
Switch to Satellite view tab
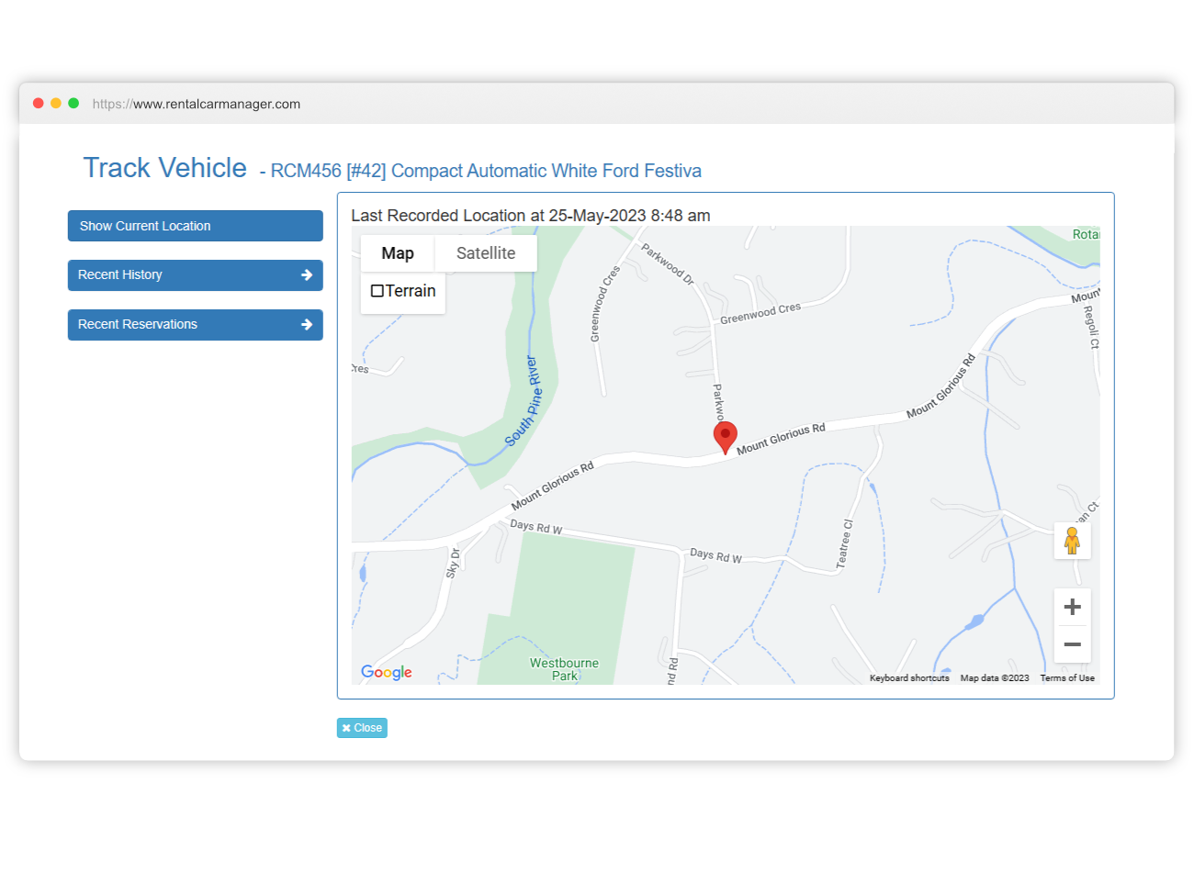486,253
